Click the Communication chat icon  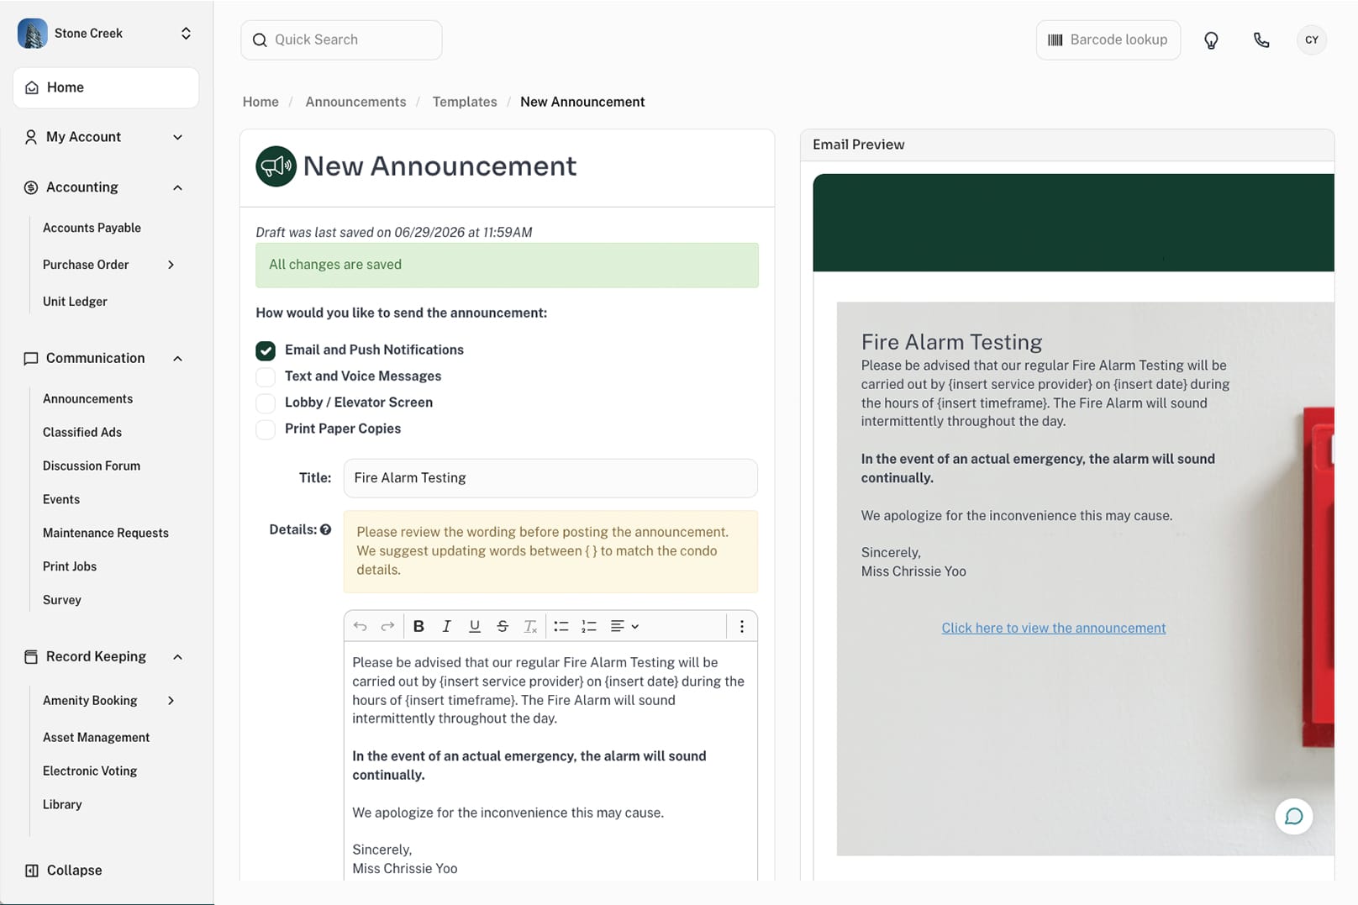coord(31,358)
